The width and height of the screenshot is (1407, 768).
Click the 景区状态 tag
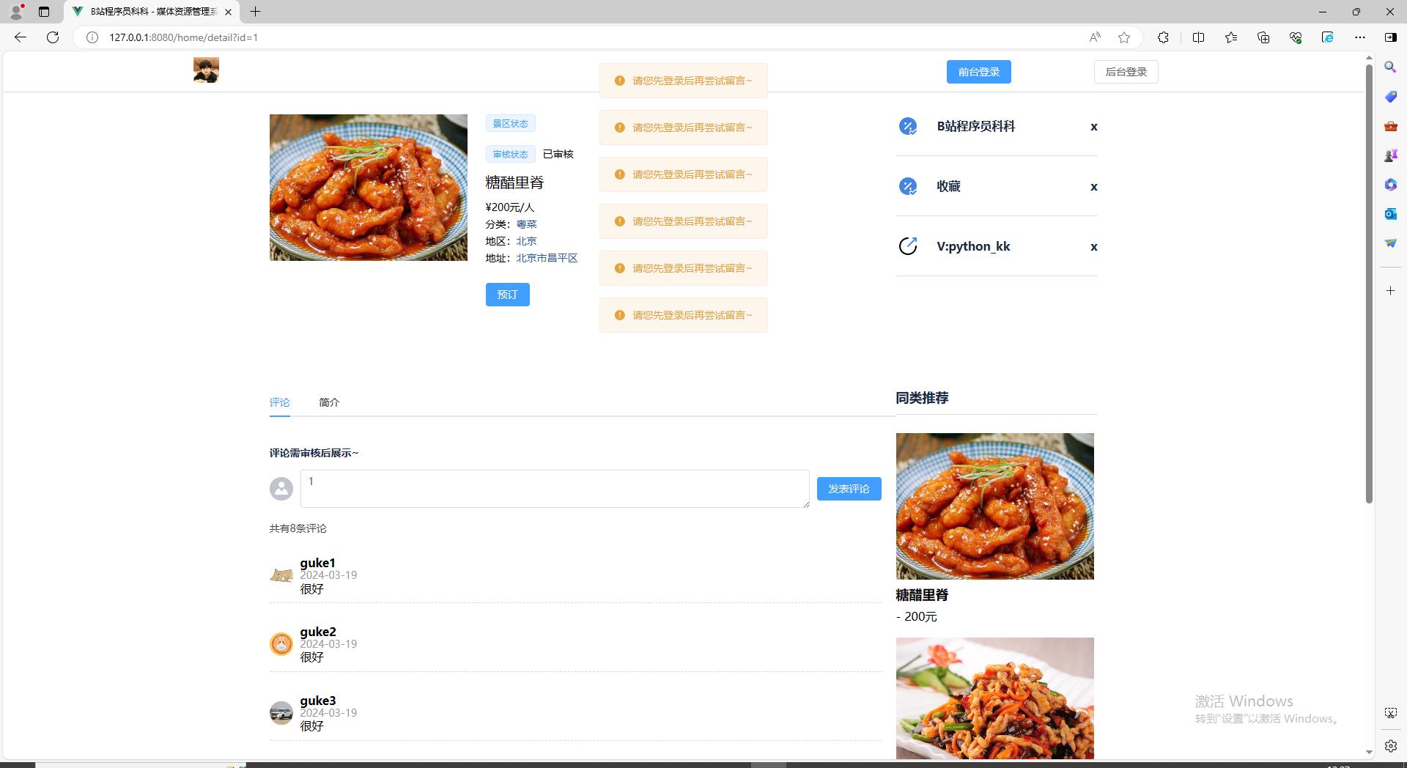point(511,124)
